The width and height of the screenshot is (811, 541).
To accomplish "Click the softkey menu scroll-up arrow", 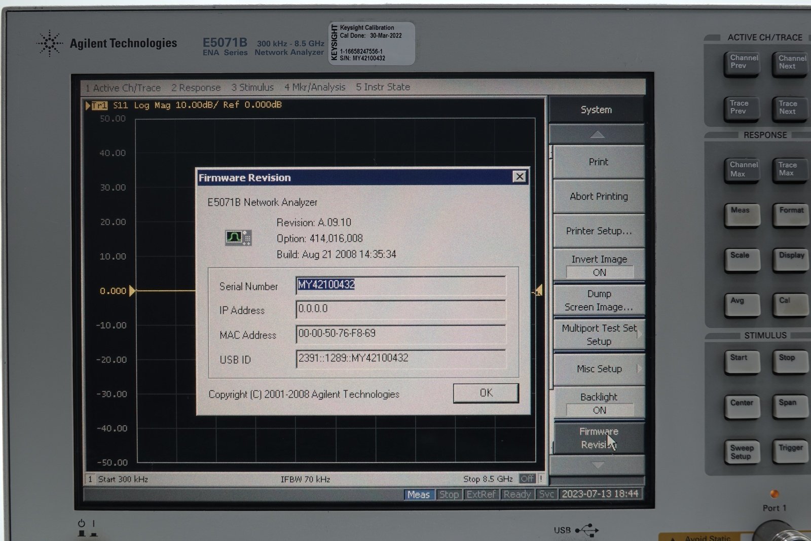I will pyautogui.click(x=597, y=134).
